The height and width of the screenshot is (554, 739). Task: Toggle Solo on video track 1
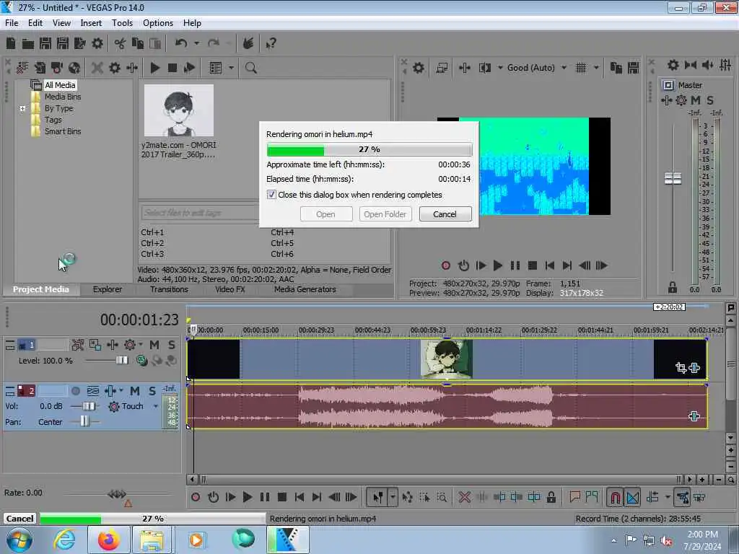point(172,346)
